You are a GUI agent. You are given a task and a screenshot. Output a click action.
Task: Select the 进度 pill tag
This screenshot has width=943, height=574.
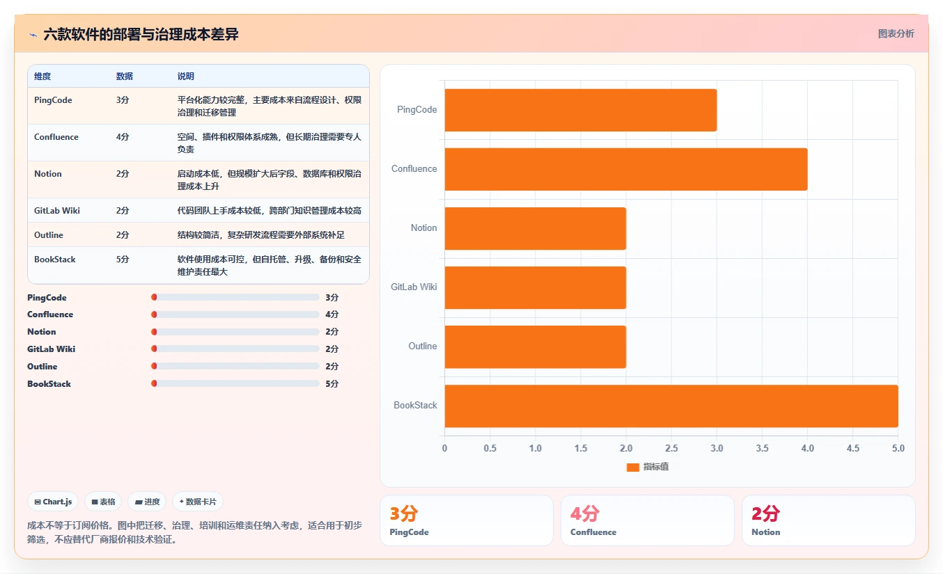coord(147,502)
